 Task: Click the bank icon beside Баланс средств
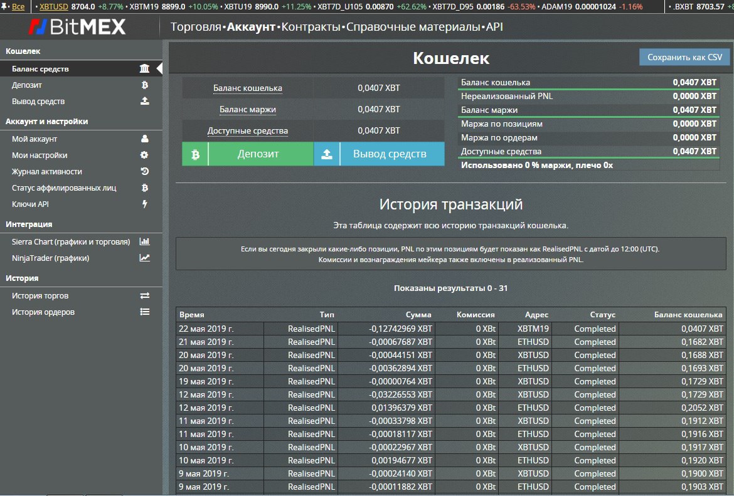pyautogui.click(x=145, y=69)
